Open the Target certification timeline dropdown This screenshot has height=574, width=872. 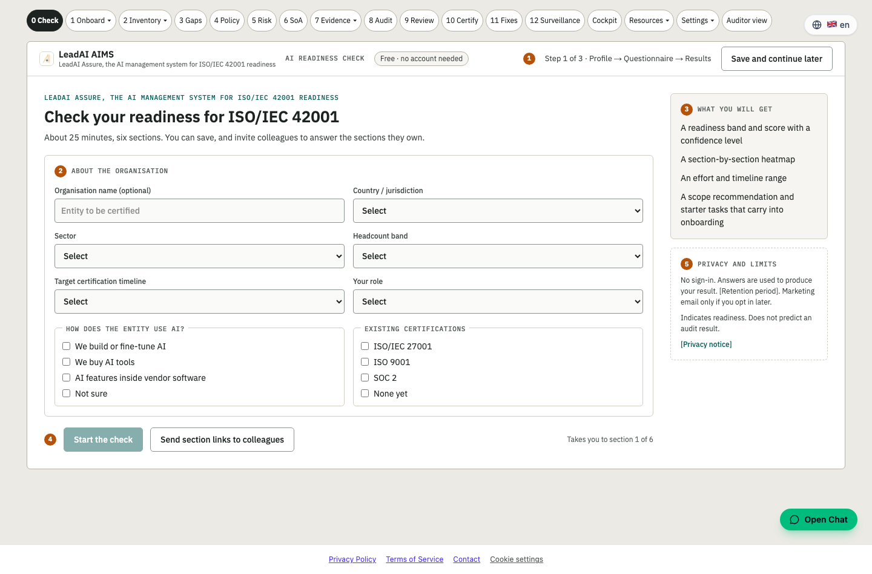(199, 302)
